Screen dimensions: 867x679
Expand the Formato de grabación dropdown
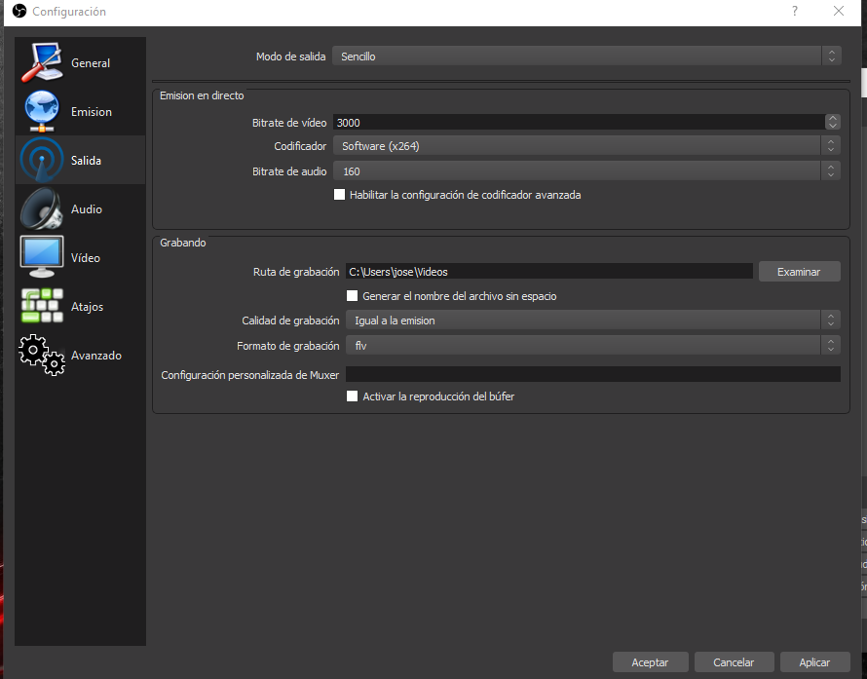pyautogui.click(x=592, y=346)
